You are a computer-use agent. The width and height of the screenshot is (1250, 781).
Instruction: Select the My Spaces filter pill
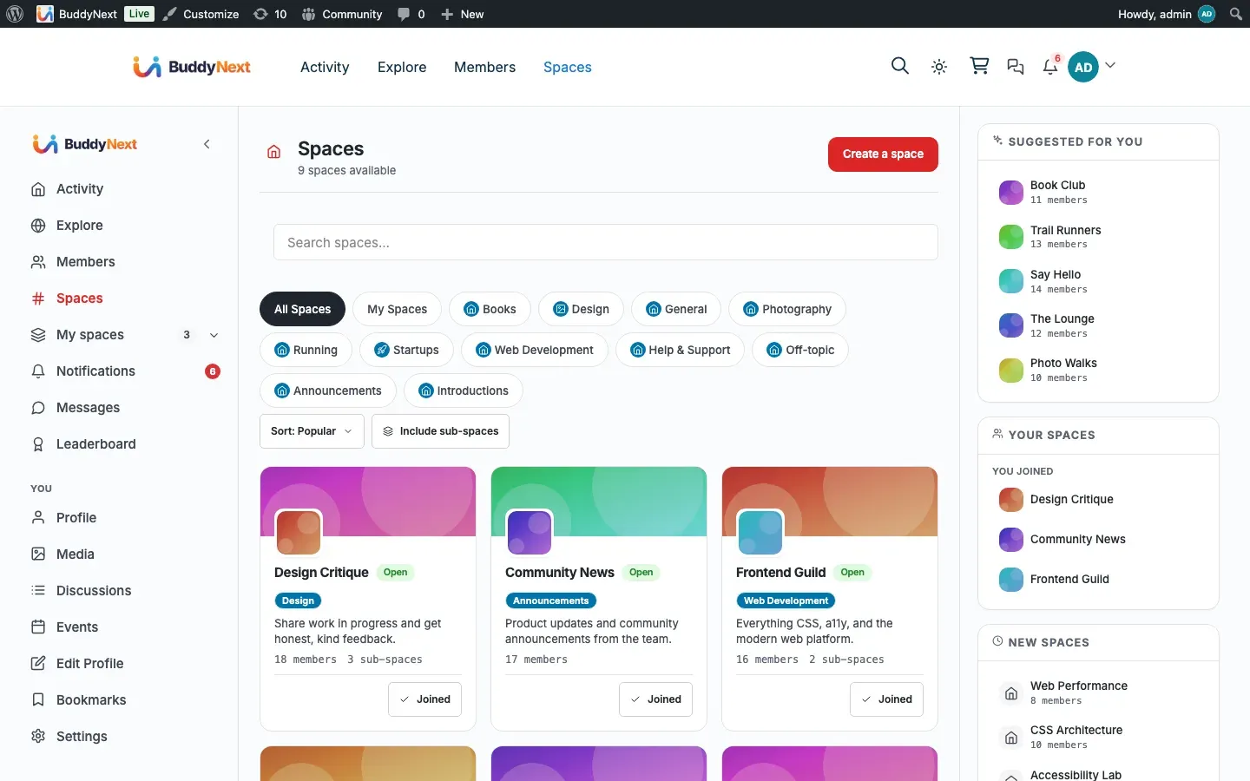point(397,309)
